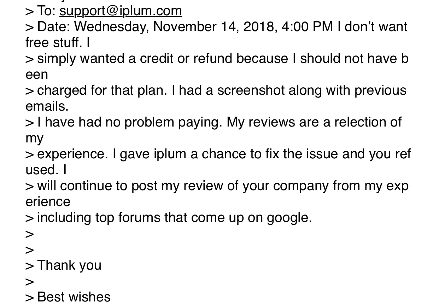Click the 'To:' recipient label
Viewport: 439px width, 305px height.
[46, 11]
